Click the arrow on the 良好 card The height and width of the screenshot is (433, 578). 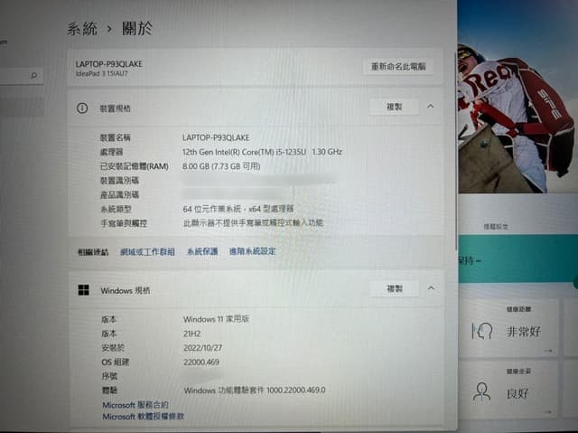coord(548,411)
